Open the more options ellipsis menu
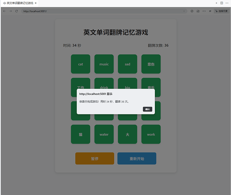 pos(227,3)
